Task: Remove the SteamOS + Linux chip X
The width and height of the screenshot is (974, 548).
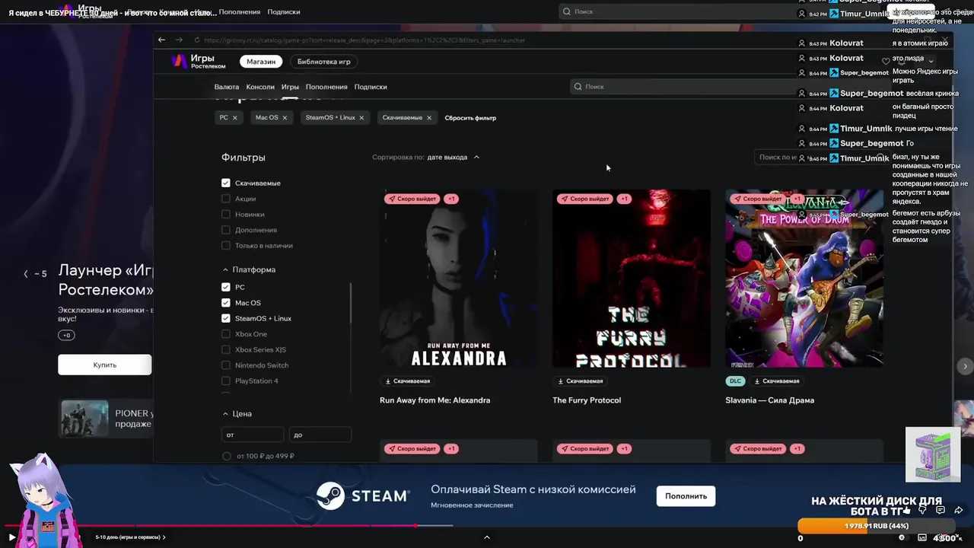Action: point(361,118)
